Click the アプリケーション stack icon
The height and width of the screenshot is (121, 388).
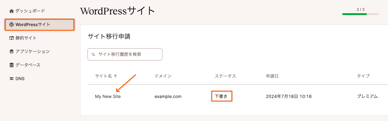point(12,52)
